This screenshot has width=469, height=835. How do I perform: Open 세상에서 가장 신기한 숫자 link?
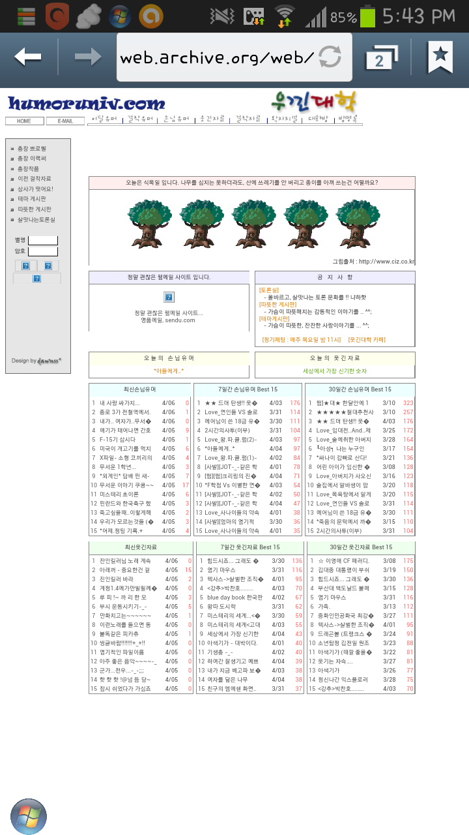pyautogui.click(x=335, y=371)
